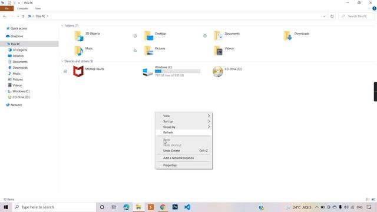Screen dimensions: 377x212
Task: Open Windows Start menu
Action: point(6,207)
